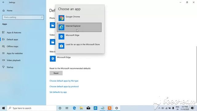197x111 pixels.
Task: Open Cortana from the taskbar
Action: click(x=60, y=108)
